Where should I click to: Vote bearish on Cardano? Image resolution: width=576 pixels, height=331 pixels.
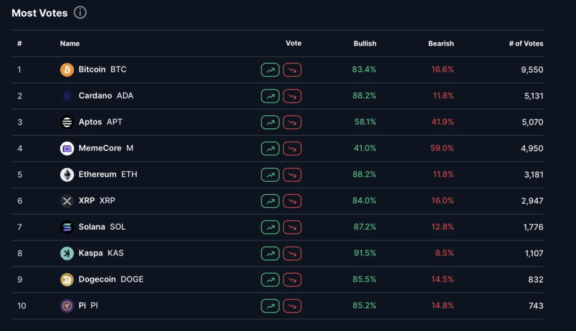[292, 96]
